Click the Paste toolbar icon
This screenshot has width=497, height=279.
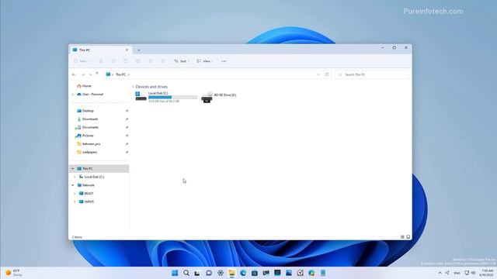[126, 61]
